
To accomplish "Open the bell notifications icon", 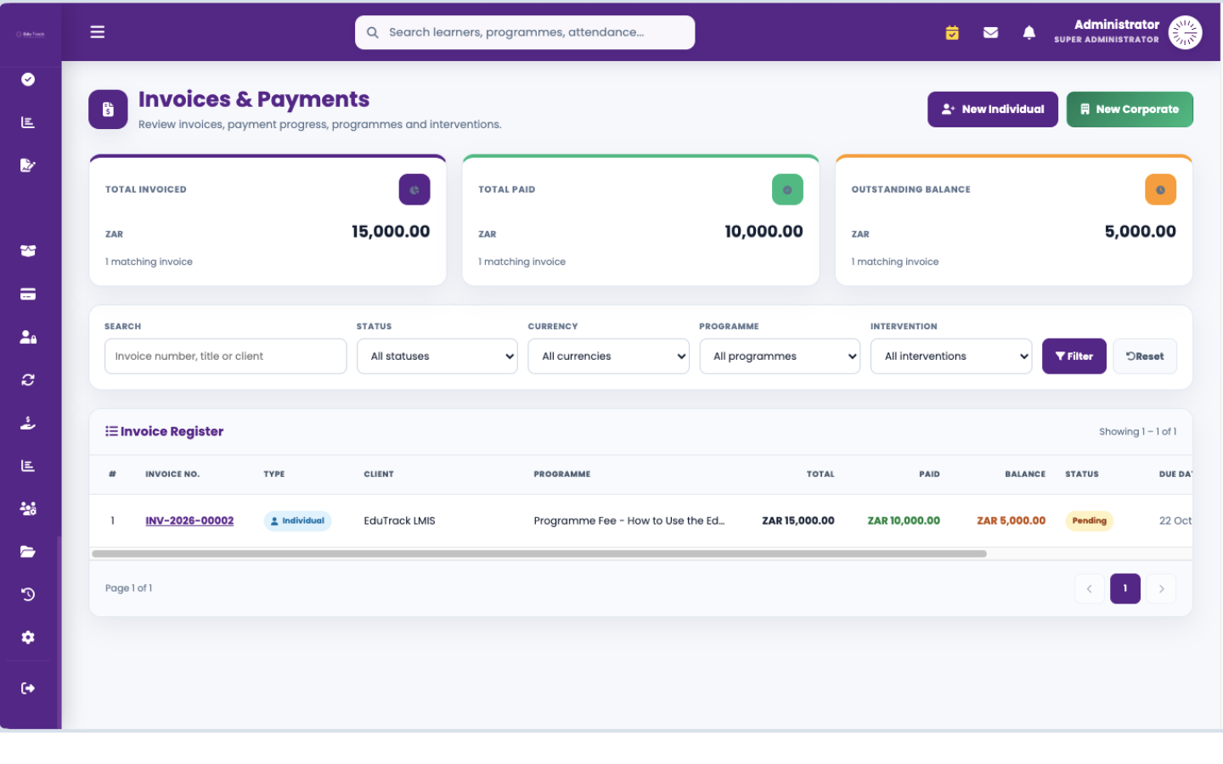I will tap(1029, 32).
